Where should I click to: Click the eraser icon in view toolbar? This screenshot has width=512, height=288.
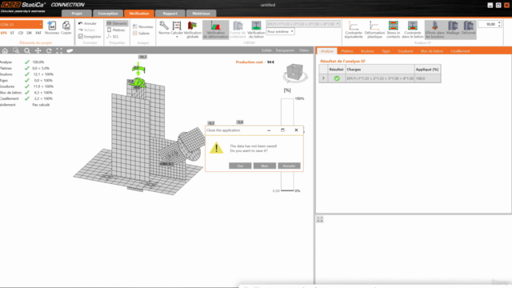pos(70,50)
